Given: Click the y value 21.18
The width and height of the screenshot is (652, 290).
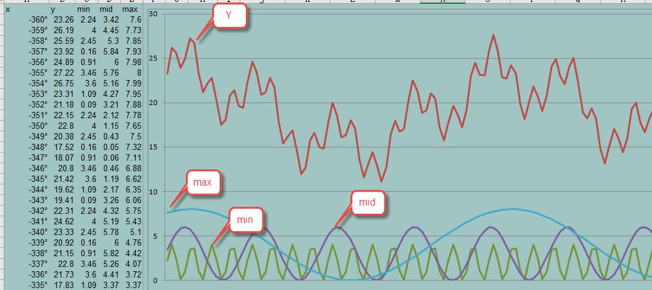Looking at the screenshot, I should [x=64, y=104].
